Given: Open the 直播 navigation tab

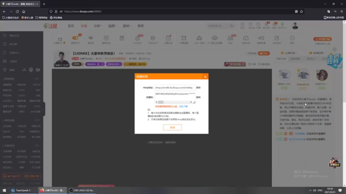Looking at the screenshot, I should [84, 26].
